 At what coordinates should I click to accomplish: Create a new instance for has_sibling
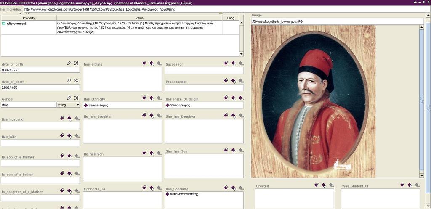pyautogui.click(x=144, y=63)
